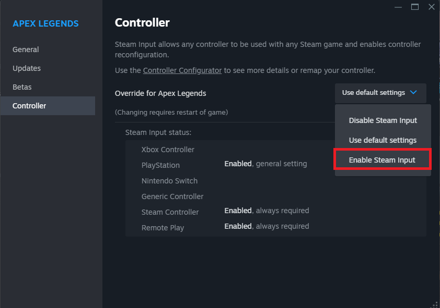Click the Remote Play status row
440x308 pixels.
click(163, 228)
